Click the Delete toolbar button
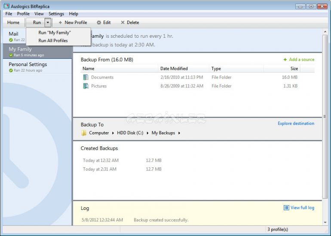Image resolution: width=331 pixels, height=236 pixels. [130, 22]
